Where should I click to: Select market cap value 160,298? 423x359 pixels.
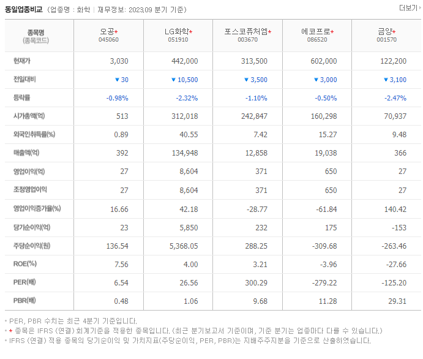pyautogui.click(x=324, y=116)
